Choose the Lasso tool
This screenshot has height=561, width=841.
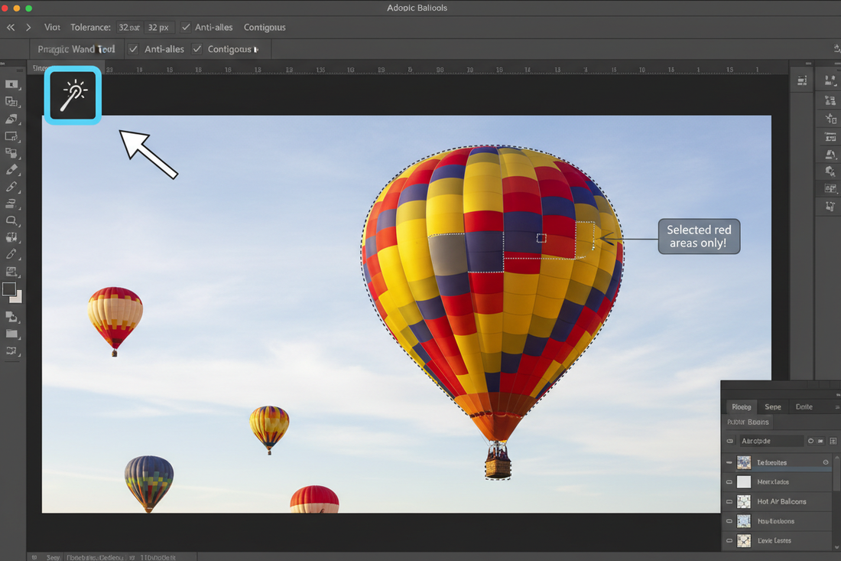pyautogui.click(x=11, y=120)
